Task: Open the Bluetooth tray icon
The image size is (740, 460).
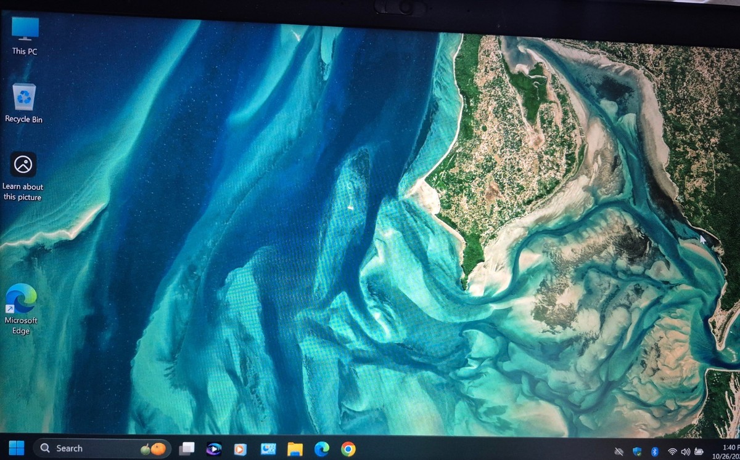Action: [x=655, y=451]
